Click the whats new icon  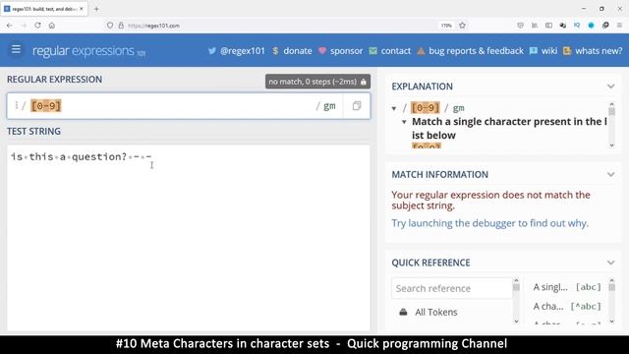[x=567, y=51]
